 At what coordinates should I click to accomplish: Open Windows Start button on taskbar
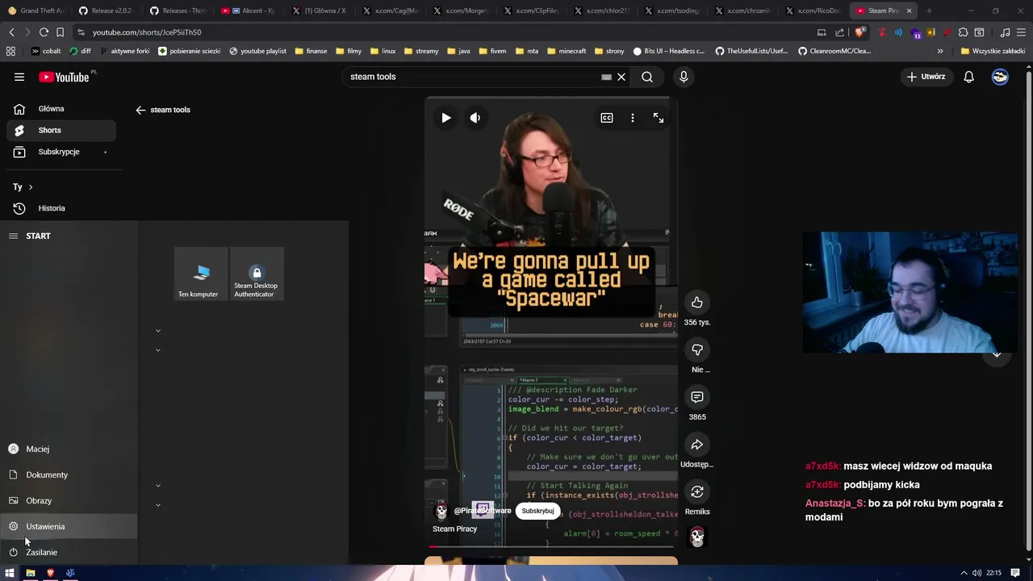[10, 573]
